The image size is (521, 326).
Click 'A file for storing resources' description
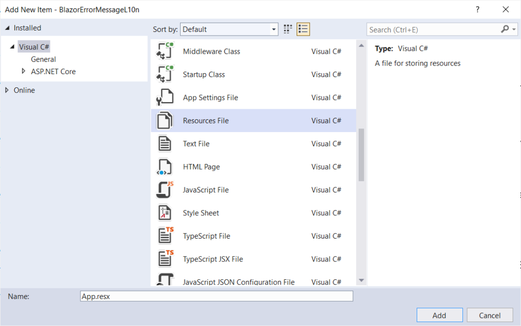point(418,63)
